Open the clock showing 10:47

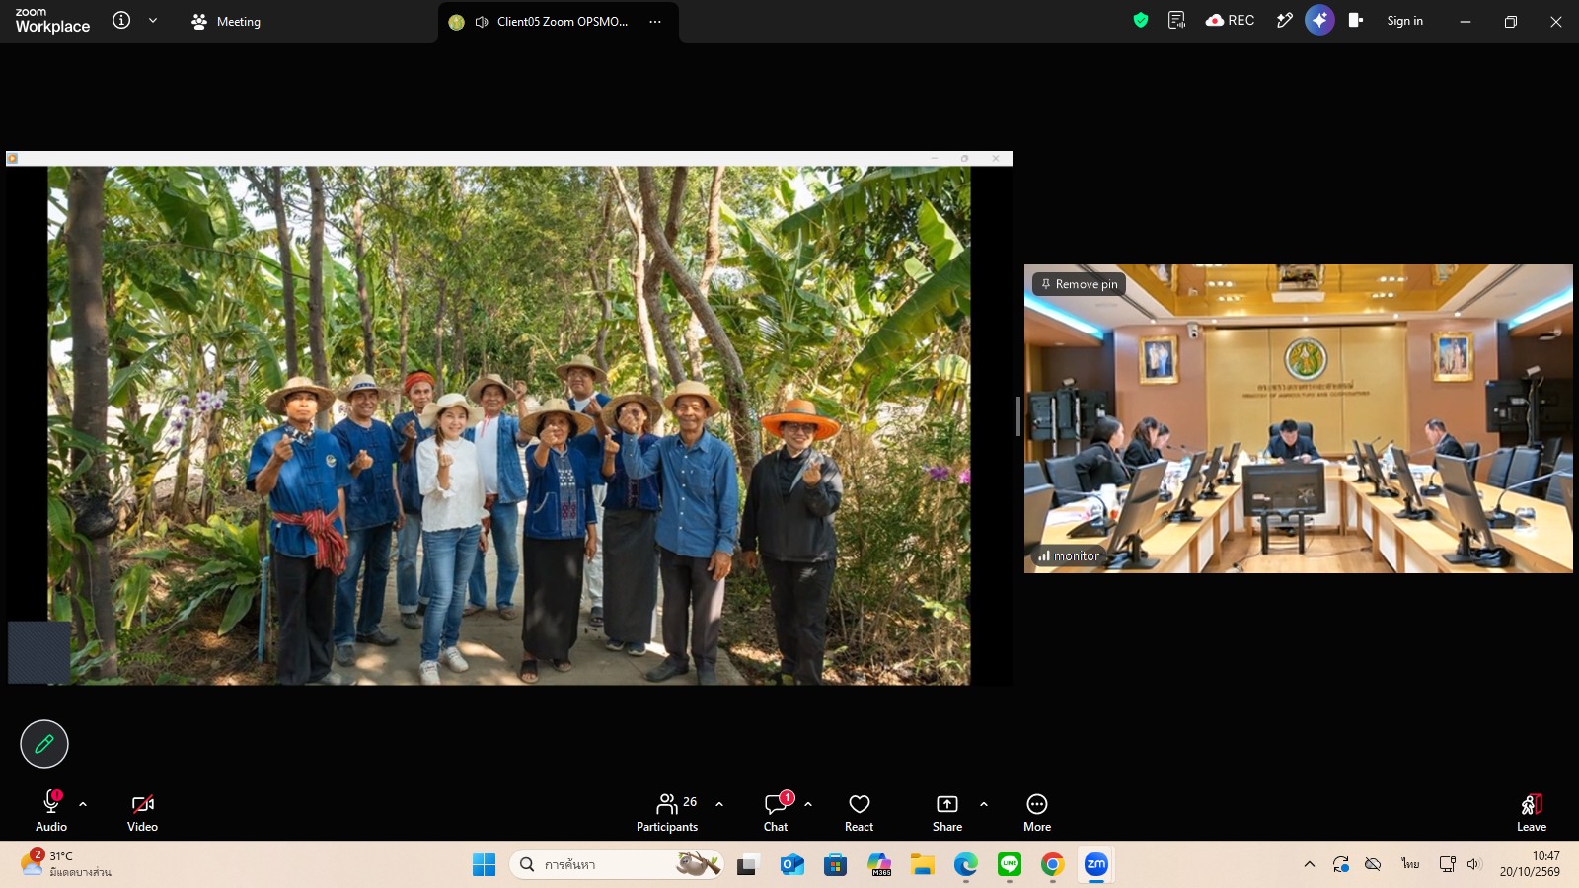tap(1531, 864)
